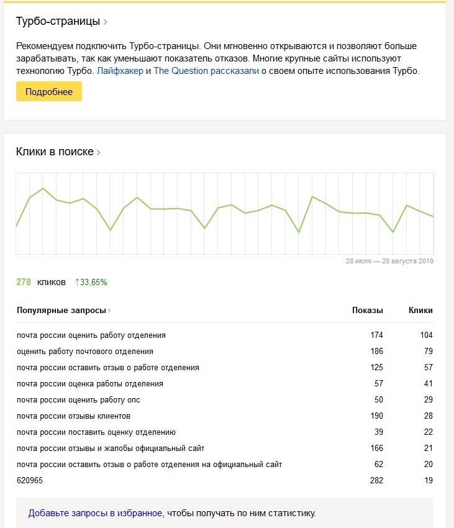Viewport: 454px width, 528px height.
Task: Click the Показы column header
Action: coord(367,310)
